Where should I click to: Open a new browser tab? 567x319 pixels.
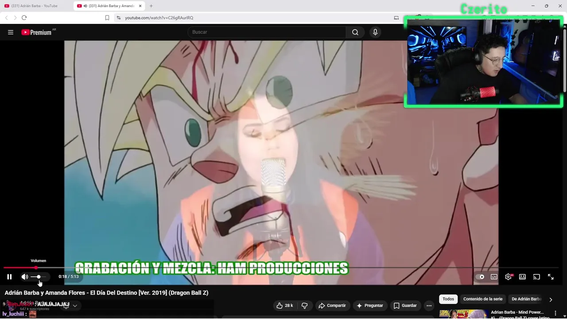tap(151, 6)
